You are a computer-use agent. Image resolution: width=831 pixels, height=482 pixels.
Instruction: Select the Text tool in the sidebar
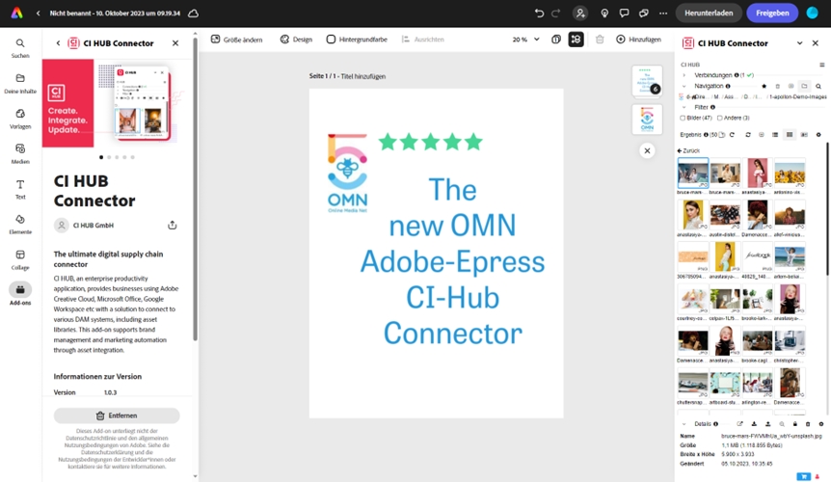pyautogui.click(x=20, y=189)
